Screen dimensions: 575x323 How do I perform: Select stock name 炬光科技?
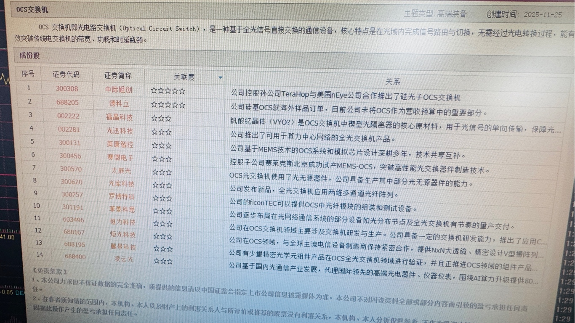tap(123, 234)
